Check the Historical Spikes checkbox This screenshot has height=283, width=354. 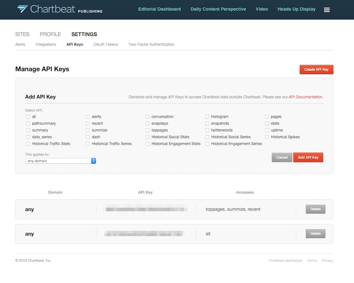[x=267, y=137]
